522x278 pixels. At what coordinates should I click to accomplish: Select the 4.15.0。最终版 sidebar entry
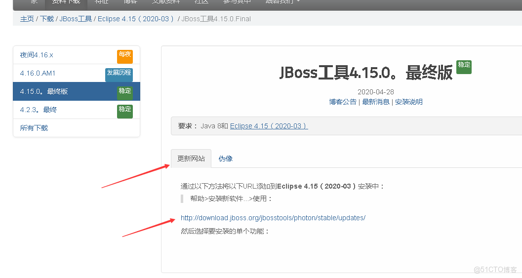77,91
